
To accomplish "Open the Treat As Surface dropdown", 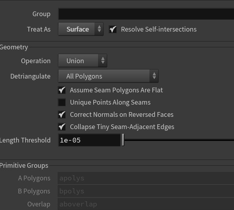I will tap(81, 29).
